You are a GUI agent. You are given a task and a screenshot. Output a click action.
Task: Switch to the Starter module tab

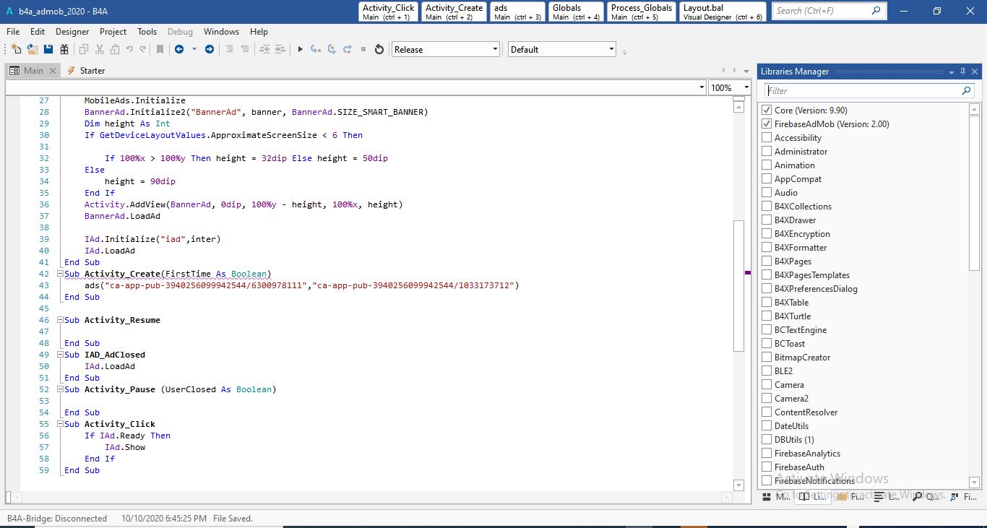tap(86, 71)
